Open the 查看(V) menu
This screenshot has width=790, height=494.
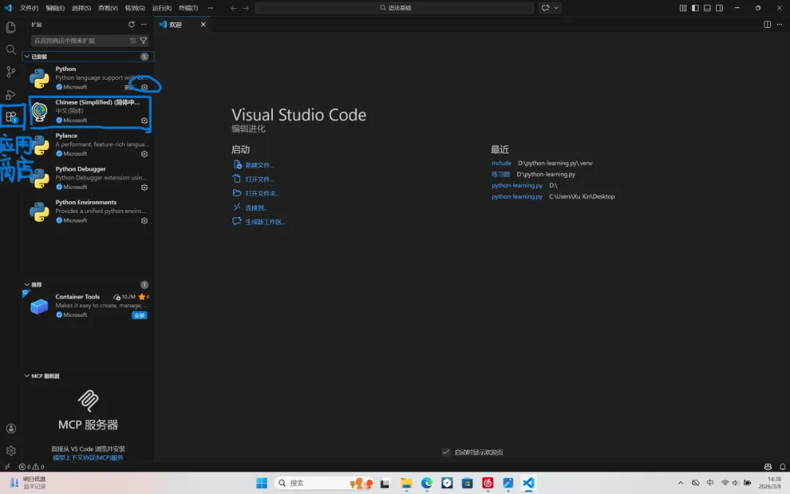coord(108,8)
